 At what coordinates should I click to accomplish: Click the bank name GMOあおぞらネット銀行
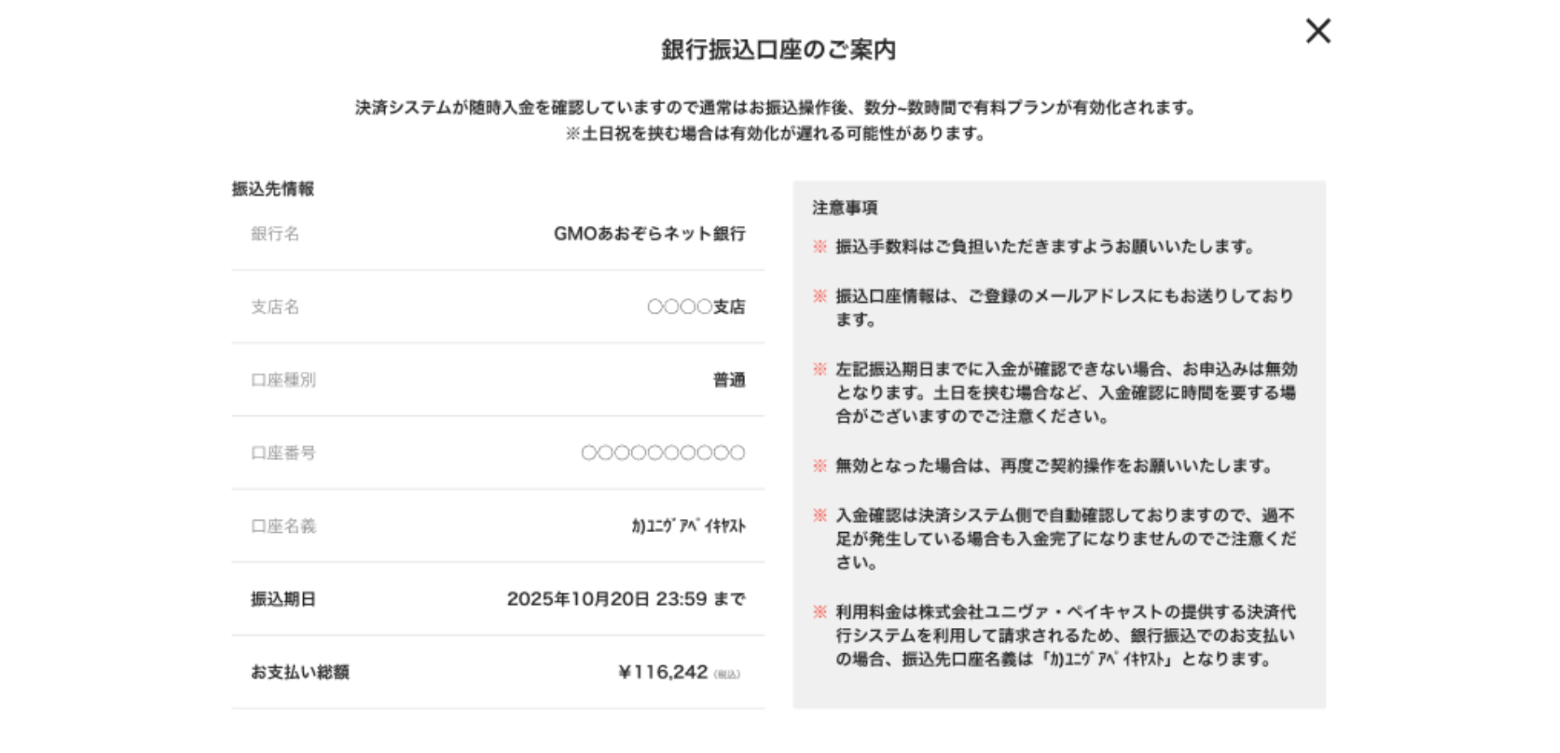coord(649,234)
